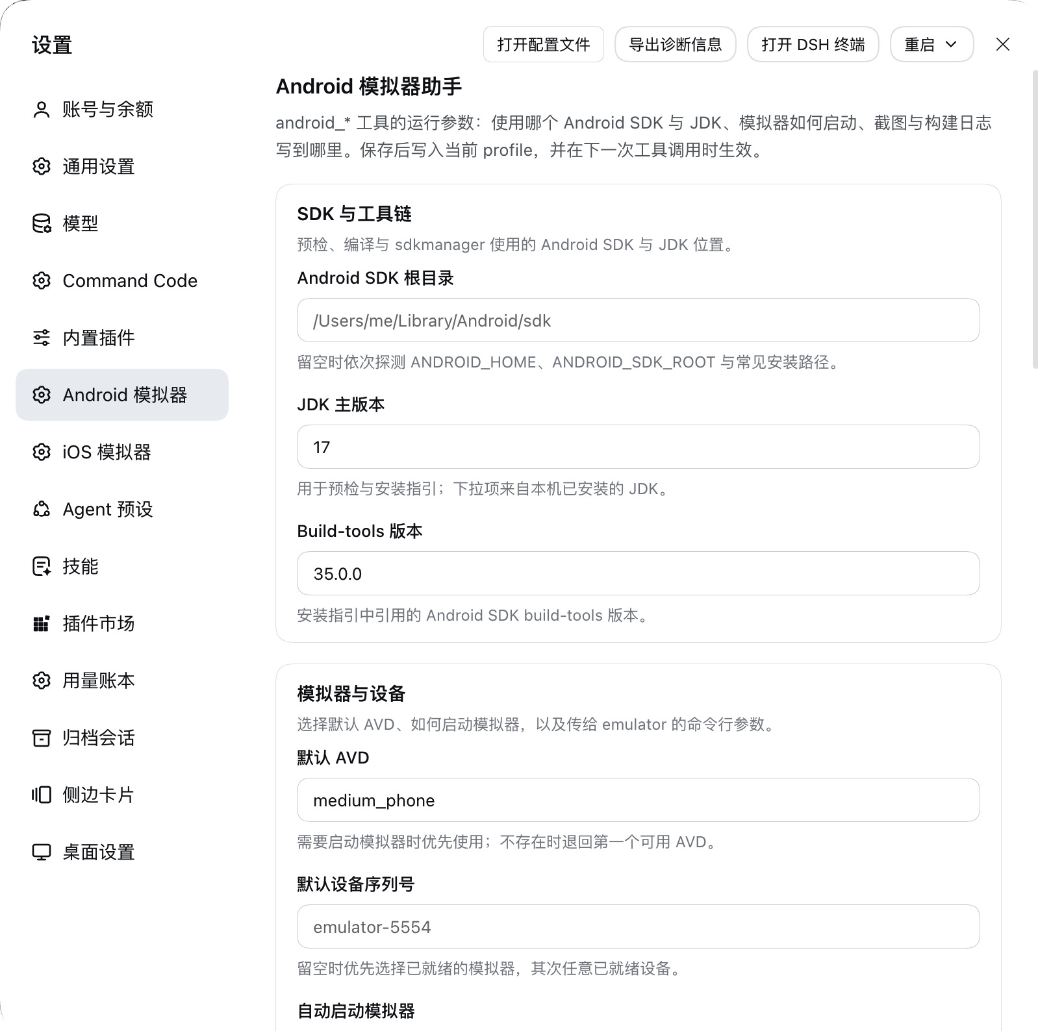
Task: Click the vertical scrollbar on the right
Action: coord(1035,219)
